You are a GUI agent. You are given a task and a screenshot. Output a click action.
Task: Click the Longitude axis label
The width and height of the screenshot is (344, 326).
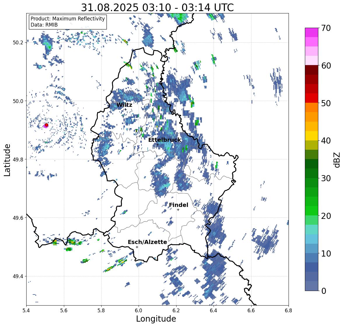pyautogui.click(x=156, y=319)
